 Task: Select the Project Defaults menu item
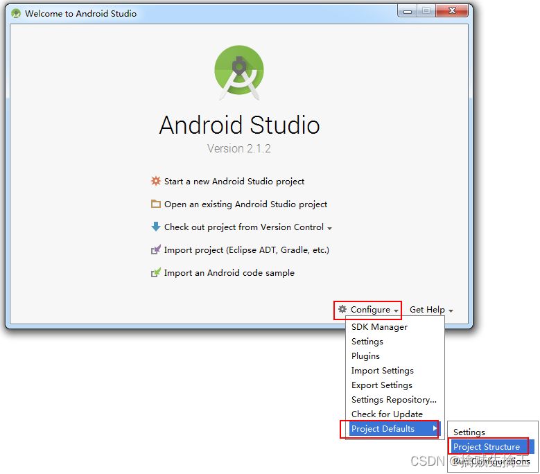pyautogui.click(x=394, y=429)
